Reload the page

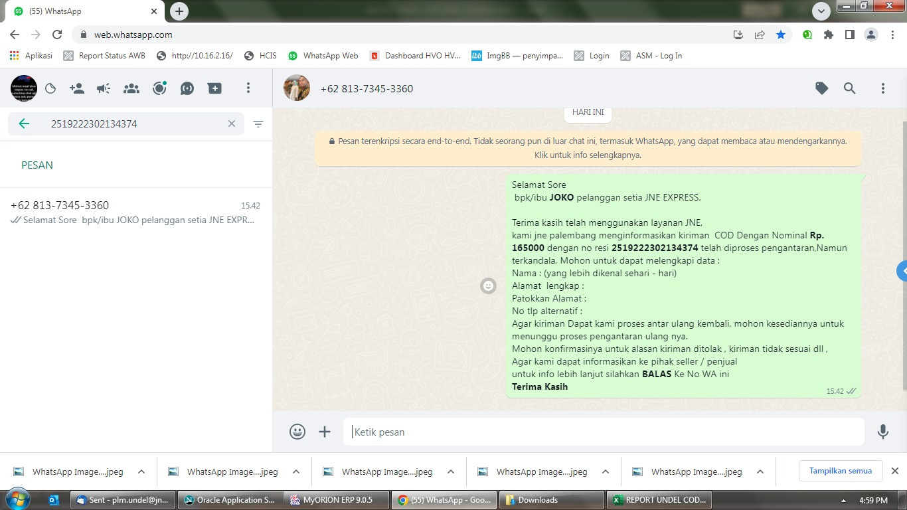[57, 35]
